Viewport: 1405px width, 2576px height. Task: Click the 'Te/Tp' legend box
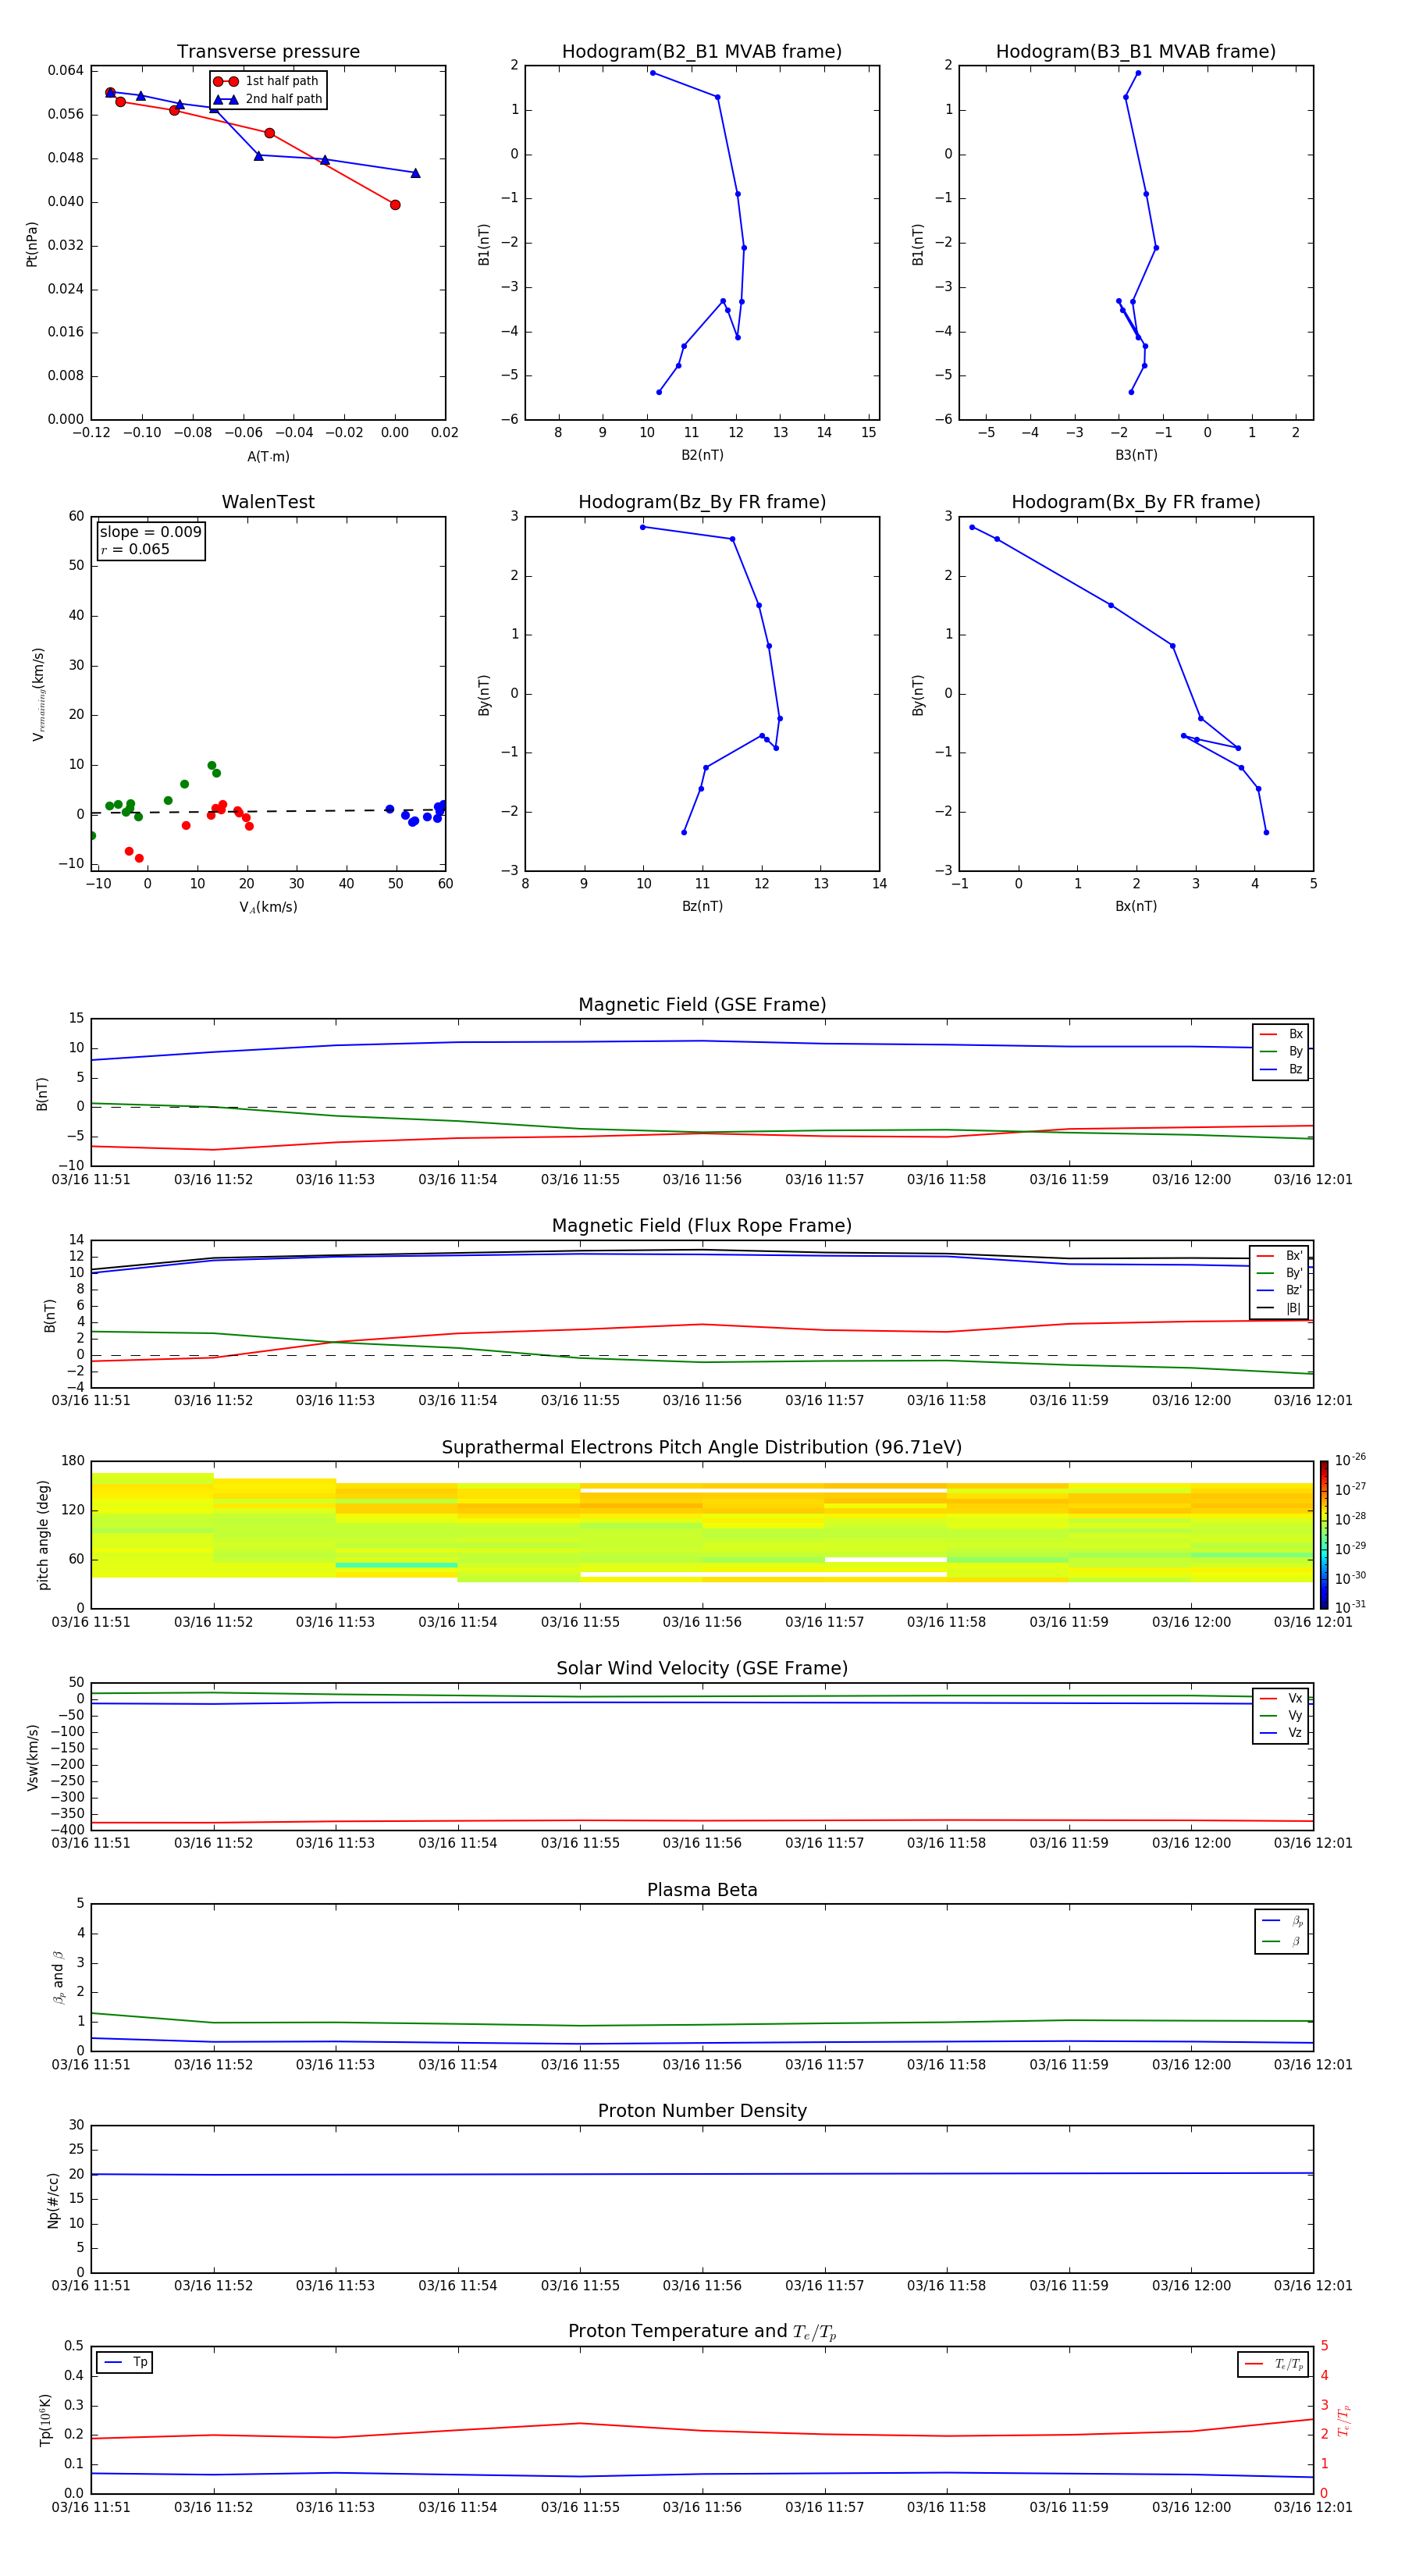(1273, 2364)
